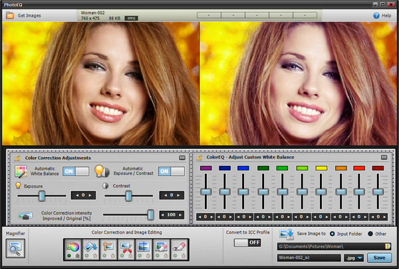
Task: Collapse the ColorEQ panel using its corner button
Action: [x=383, y=158]
